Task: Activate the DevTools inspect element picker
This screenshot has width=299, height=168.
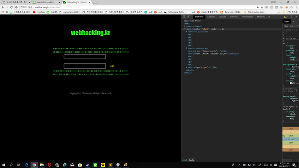Action: coord(184,17)
